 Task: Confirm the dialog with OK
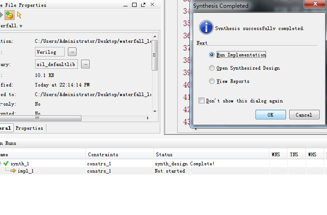(271, 115)
